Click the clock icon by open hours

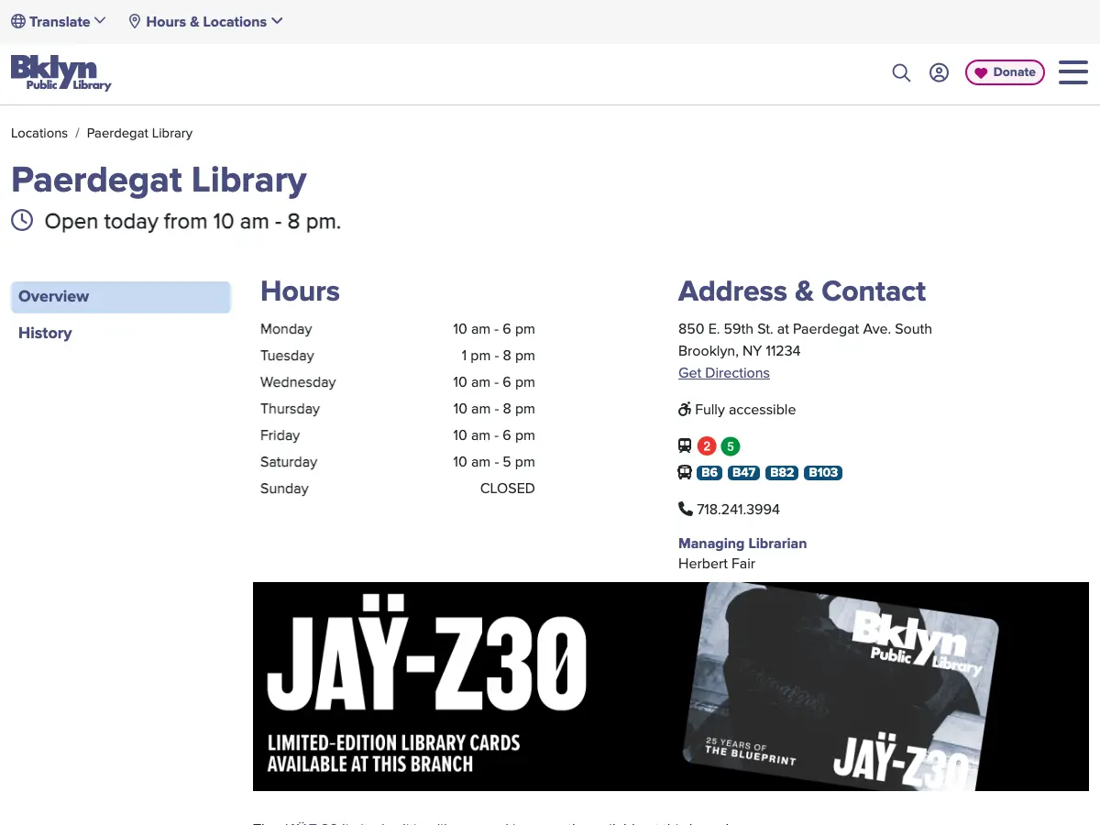[22, 221]
